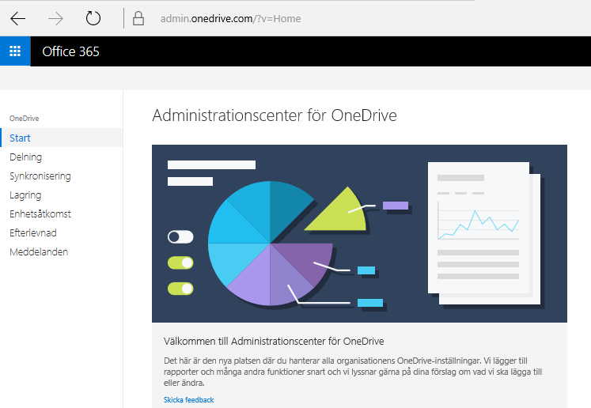Open the Office 365 app launcher grid
591x408 pixels.
(15, 51)
